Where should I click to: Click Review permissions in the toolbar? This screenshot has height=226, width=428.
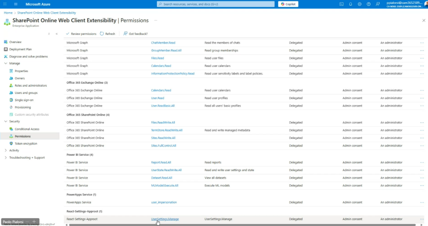[x=81, y=34]
